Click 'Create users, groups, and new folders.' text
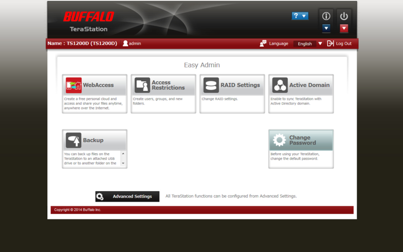 coord(158,101)
